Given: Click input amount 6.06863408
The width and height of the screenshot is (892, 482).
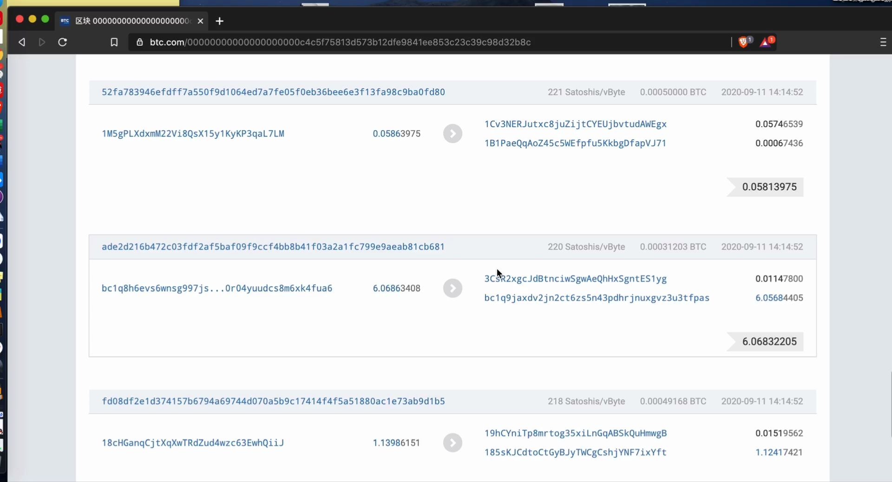Looking at the screenshot, I should 397,288.
